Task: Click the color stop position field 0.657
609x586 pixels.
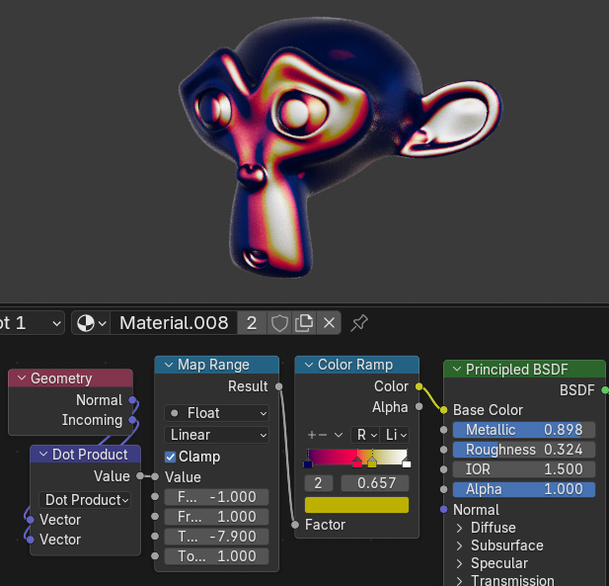Action: pos(374,483)
